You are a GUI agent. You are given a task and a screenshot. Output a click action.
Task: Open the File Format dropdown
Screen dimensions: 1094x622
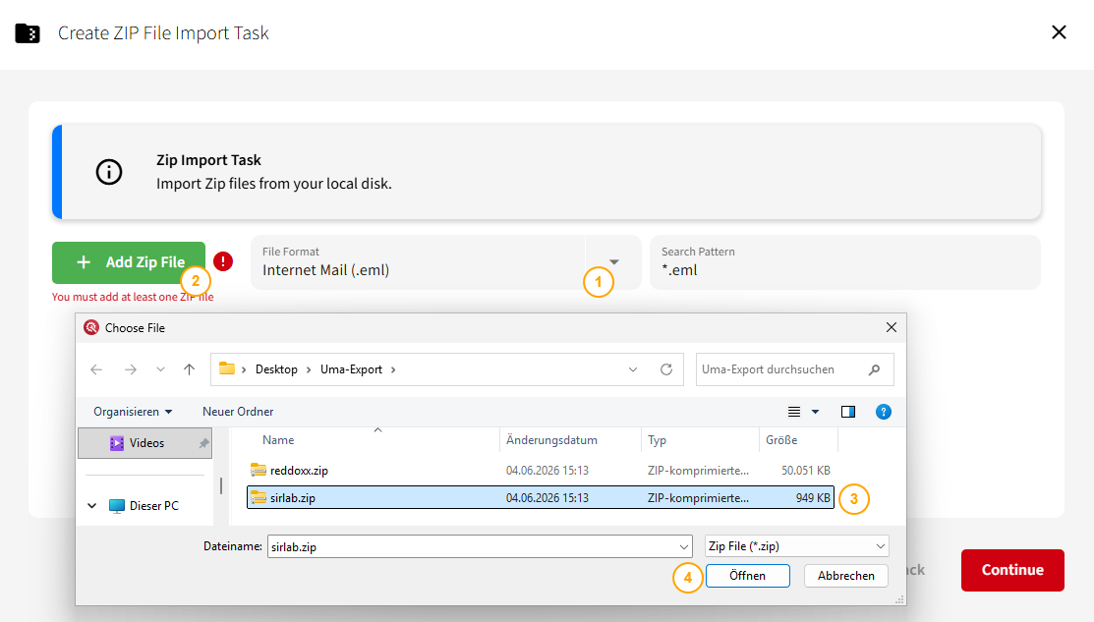click(614, 262)
